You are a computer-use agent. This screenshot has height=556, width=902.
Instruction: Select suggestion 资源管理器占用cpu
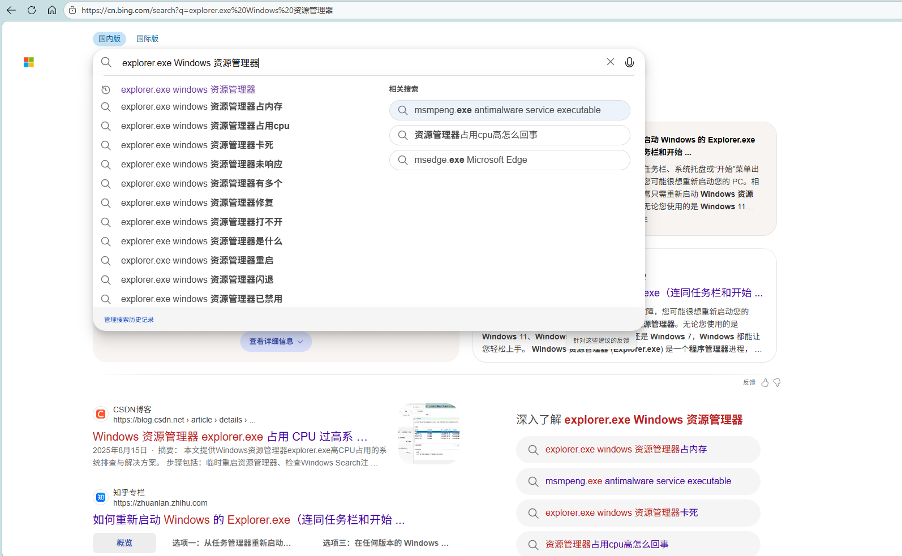point(205,126)
